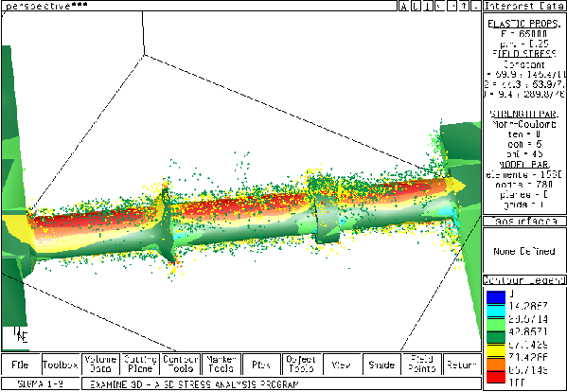Select the blue contour legend swatch
The height and width of the screenshot is (392, 567).
pyautogui.click(x=496, y=297)
